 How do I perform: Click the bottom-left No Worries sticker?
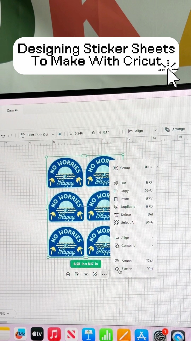(66, 242)
